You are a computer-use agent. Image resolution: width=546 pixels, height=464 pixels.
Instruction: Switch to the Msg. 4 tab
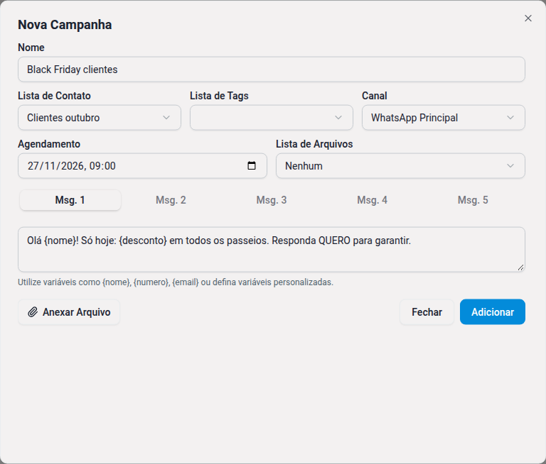coord(372,200)
